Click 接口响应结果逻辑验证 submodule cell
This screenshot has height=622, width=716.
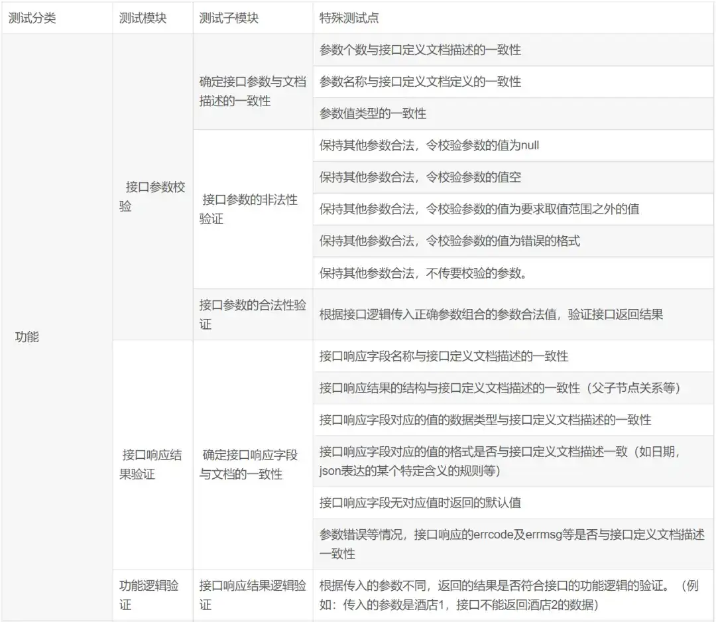point(253,595)
